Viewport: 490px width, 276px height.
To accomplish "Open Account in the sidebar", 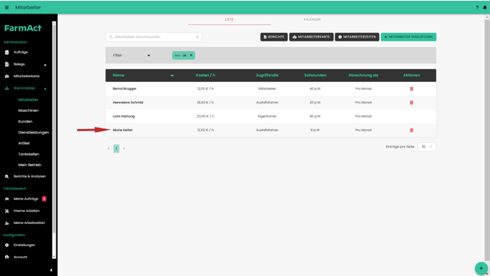I will coord(21,257).
